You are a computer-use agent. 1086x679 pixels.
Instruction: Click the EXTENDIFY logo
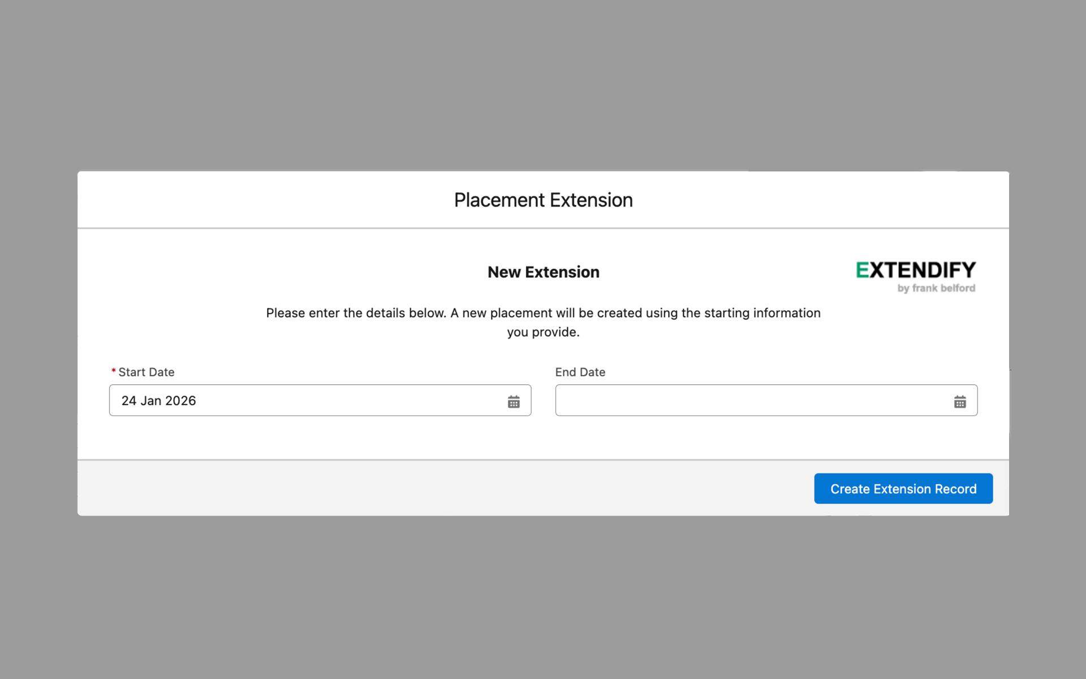click(x=915, y=270)
